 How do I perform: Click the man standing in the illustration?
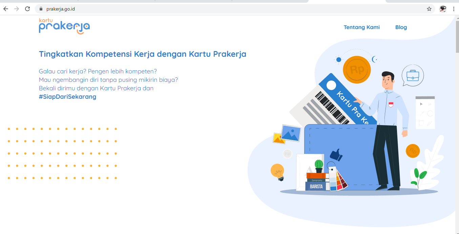tap(386, 130)
